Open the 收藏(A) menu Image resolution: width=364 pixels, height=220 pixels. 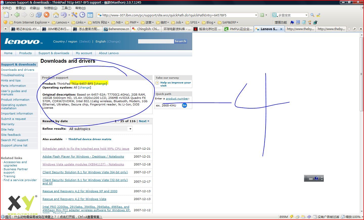click(35, 8)
